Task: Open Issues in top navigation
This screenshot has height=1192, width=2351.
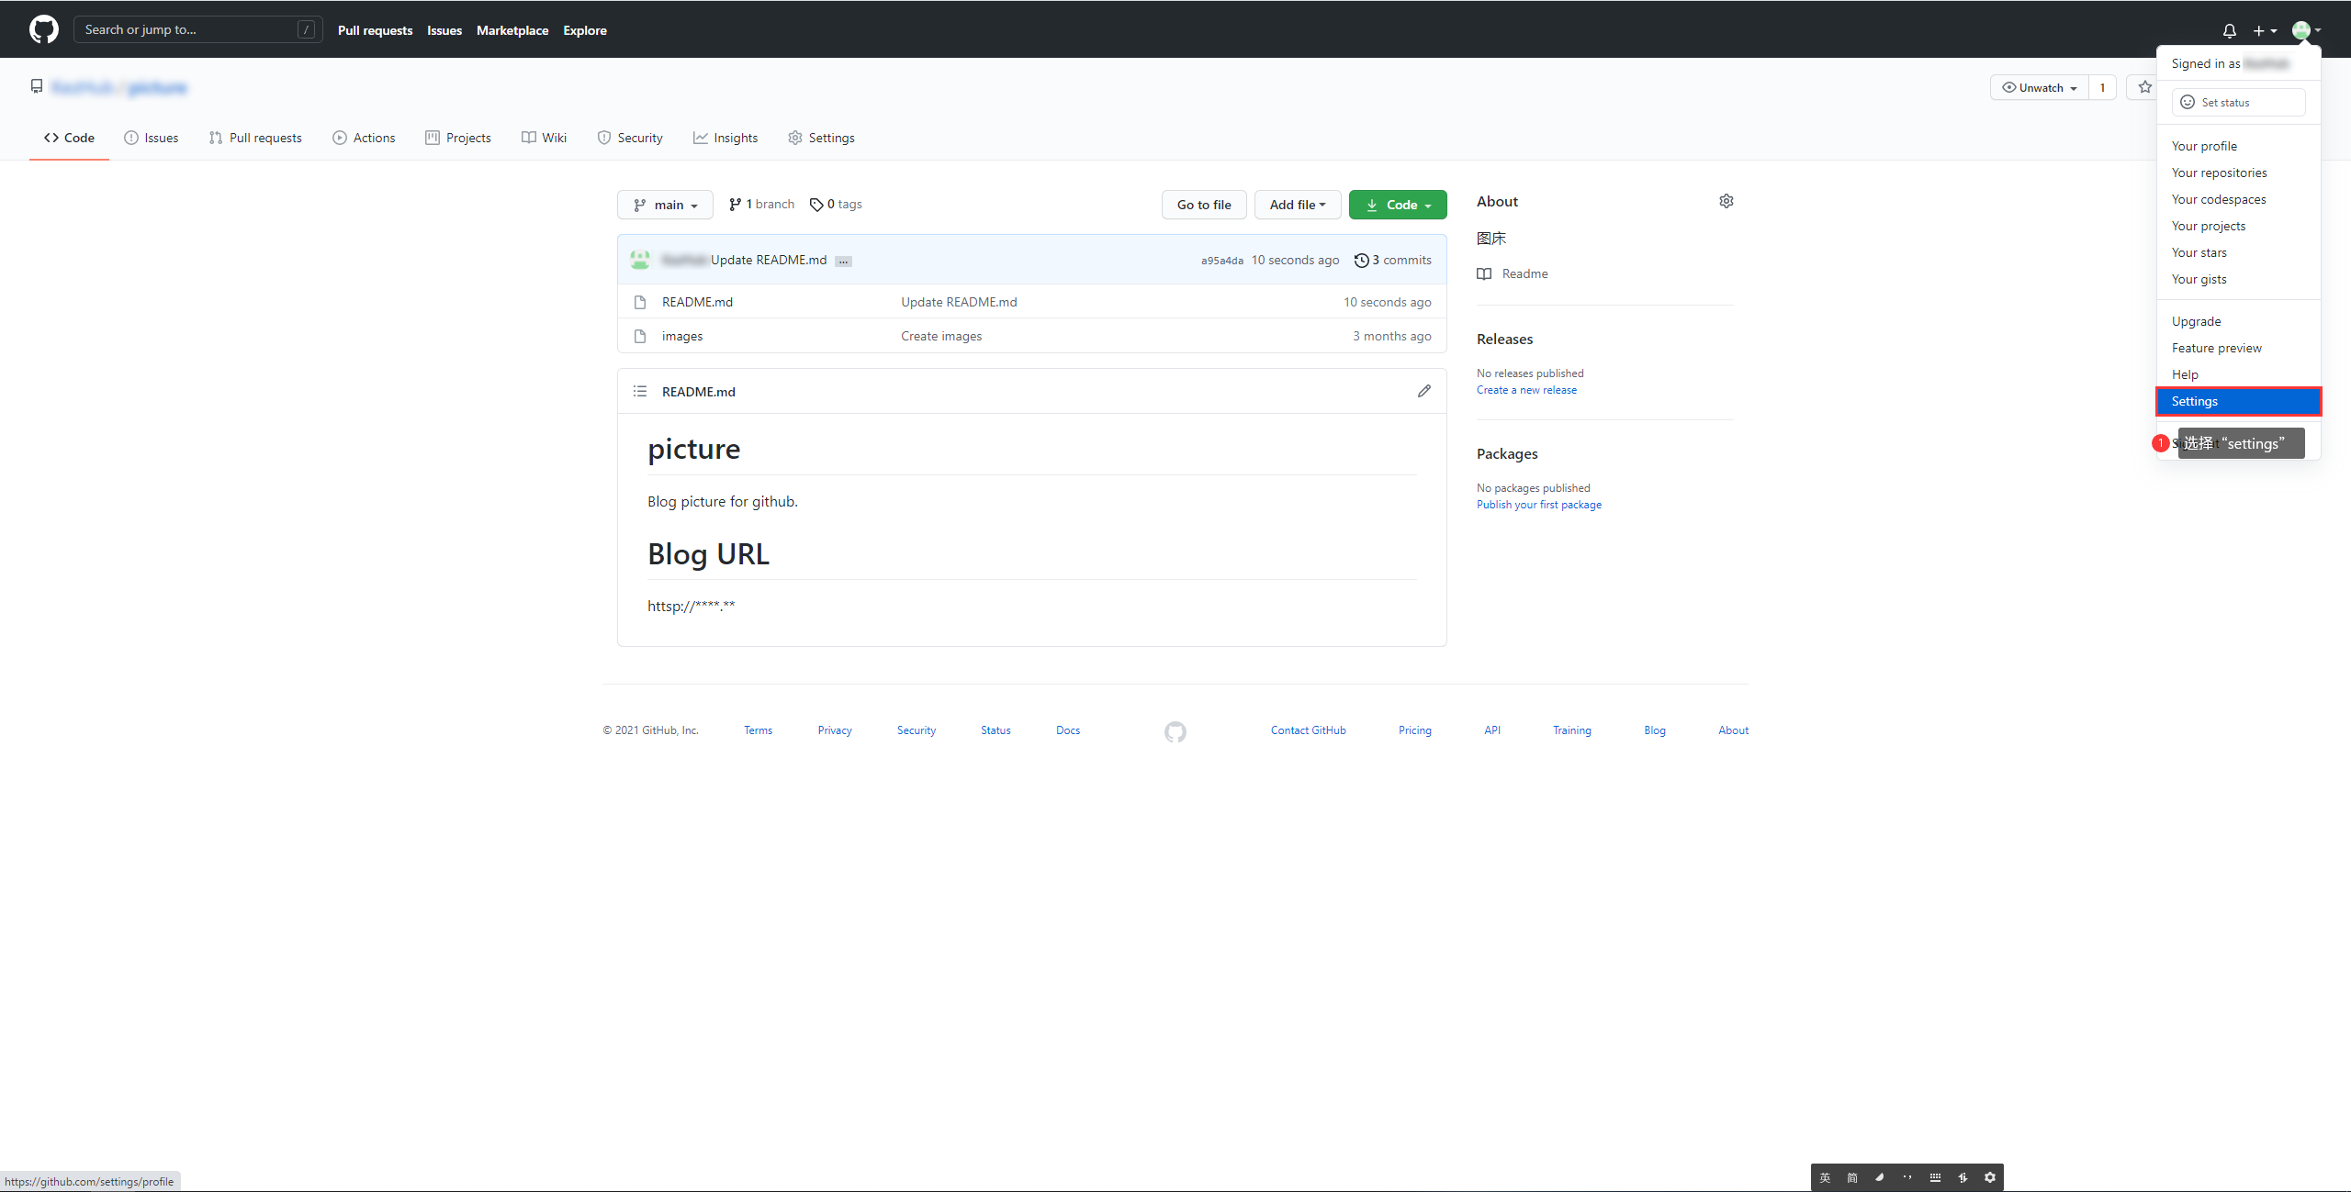Action: (444, 30)
